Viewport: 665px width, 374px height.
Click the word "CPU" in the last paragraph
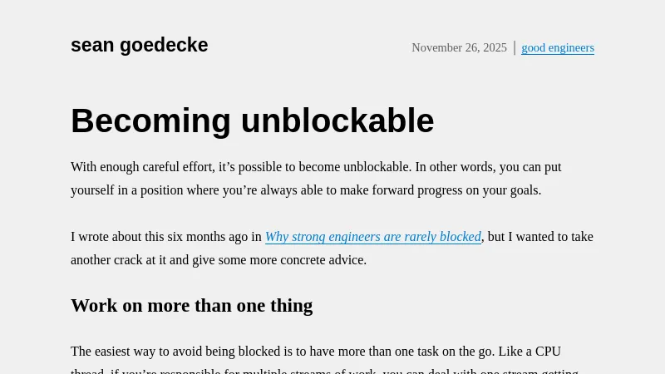point(548,352)
